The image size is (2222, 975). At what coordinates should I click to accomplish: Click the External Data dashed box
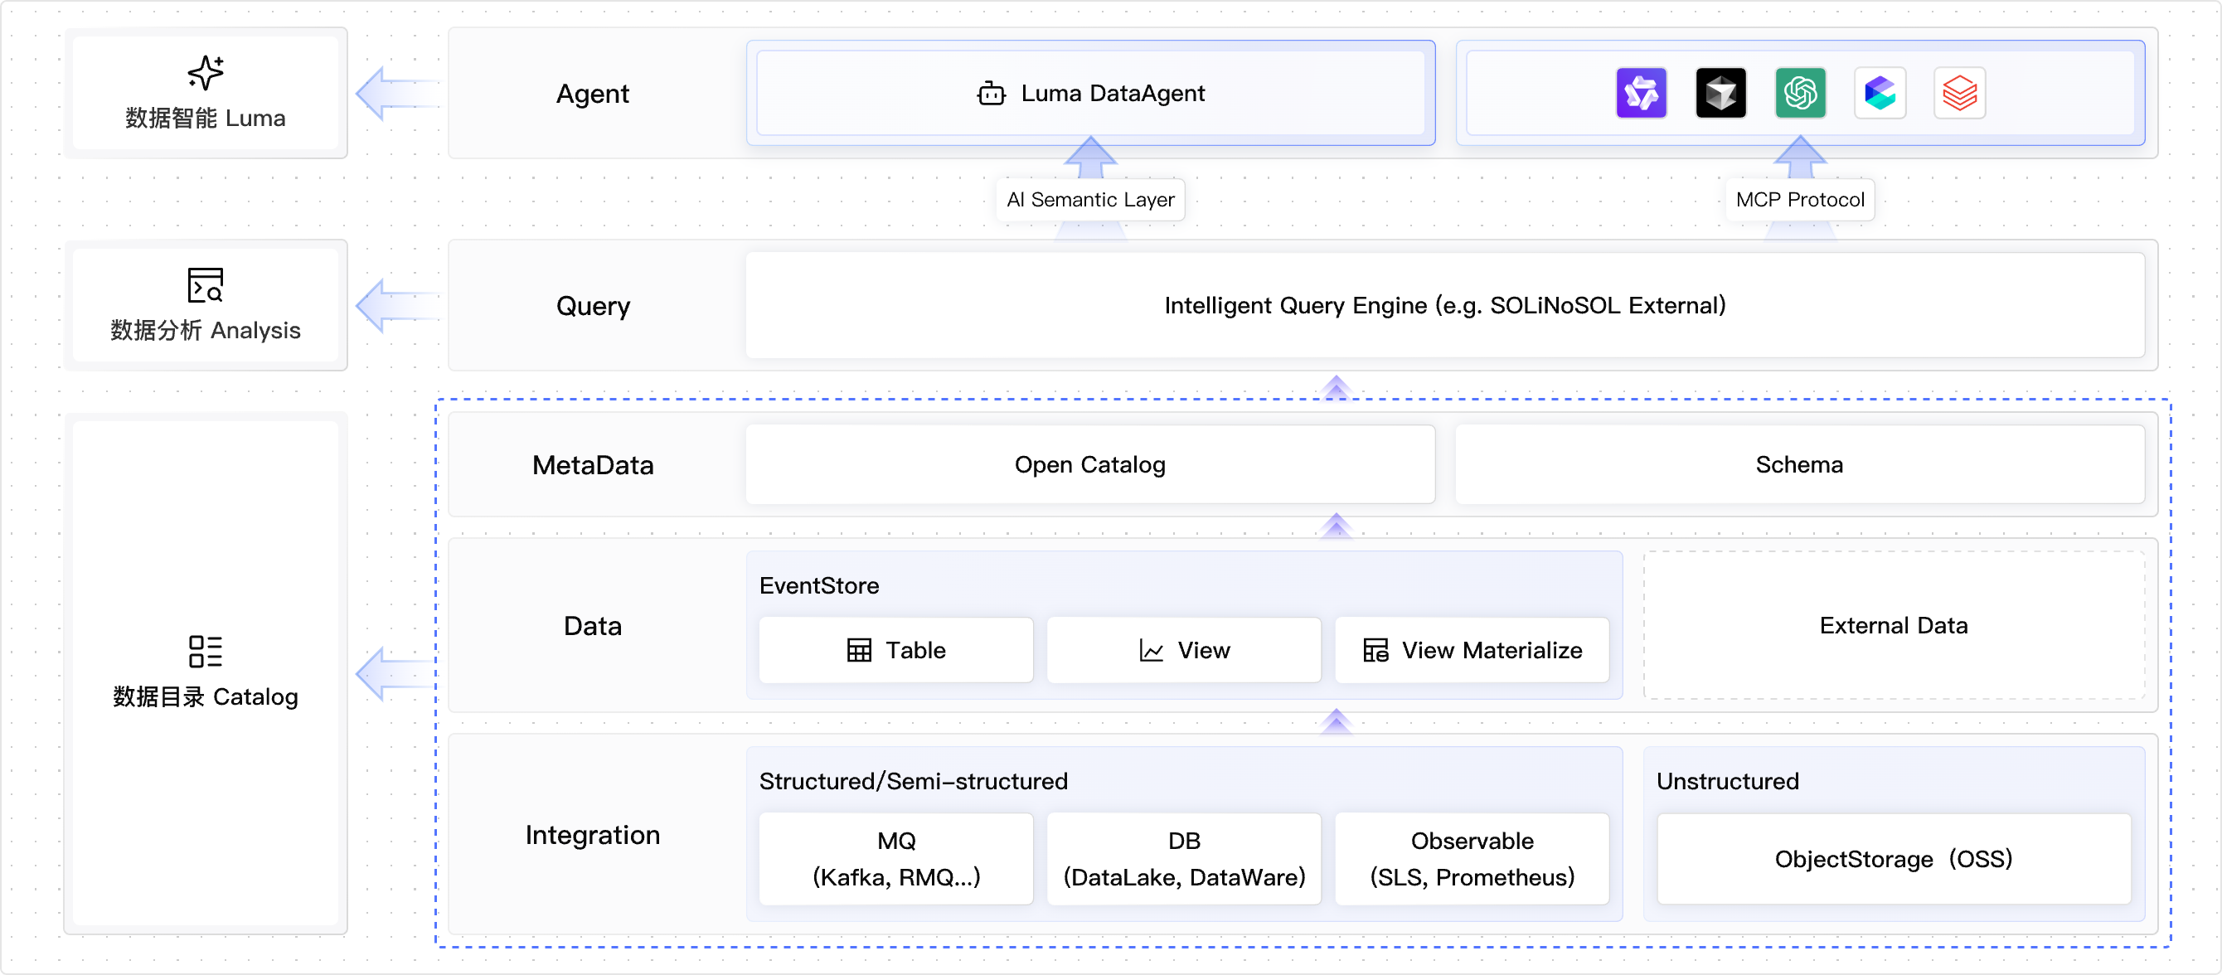coord(1894,626)
